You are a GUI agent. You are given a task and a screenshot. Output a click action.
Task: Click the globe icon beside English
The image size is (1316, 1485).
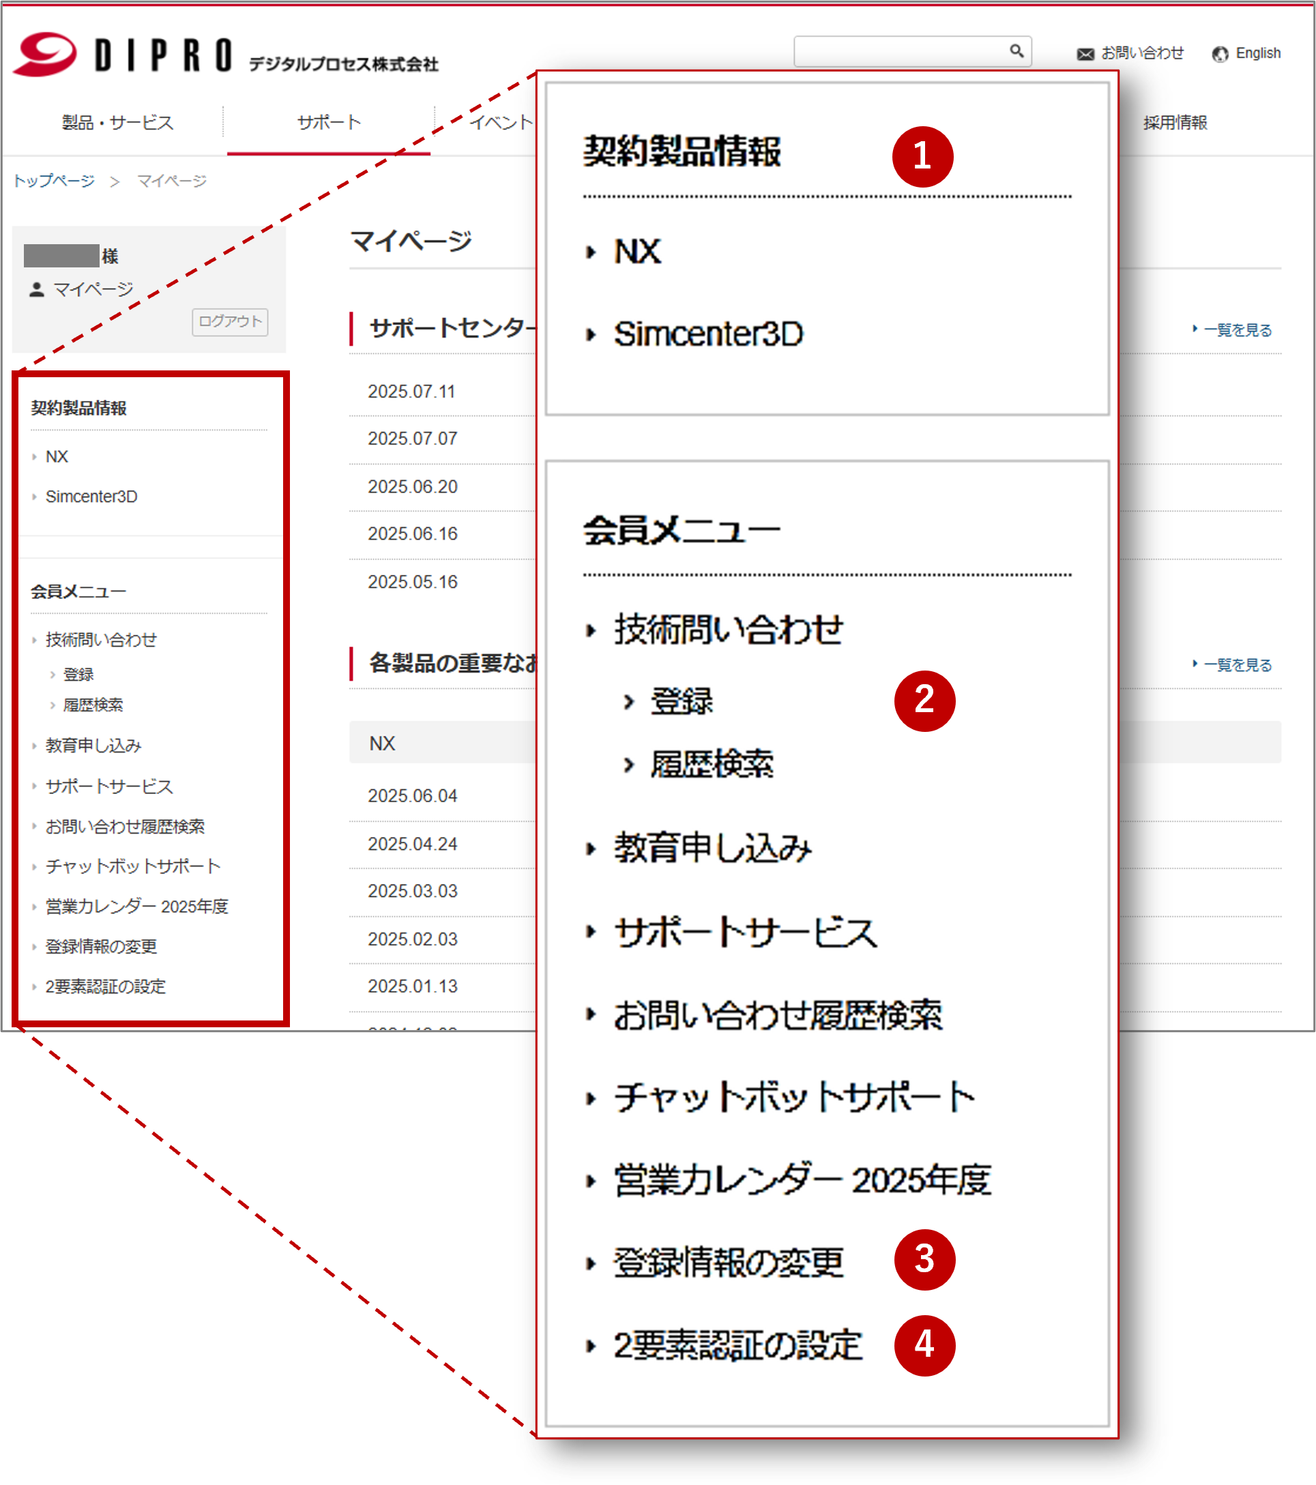point(1219,54)
